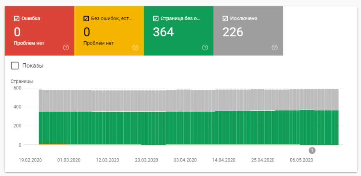Click help icon in green 364 card
361x176 pixels.
click(205, 48)
